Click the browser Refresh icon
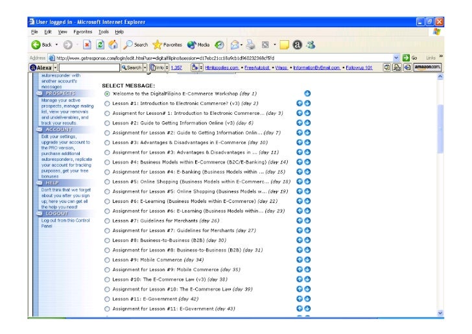 pyautogui.click(x=100, y=45)
